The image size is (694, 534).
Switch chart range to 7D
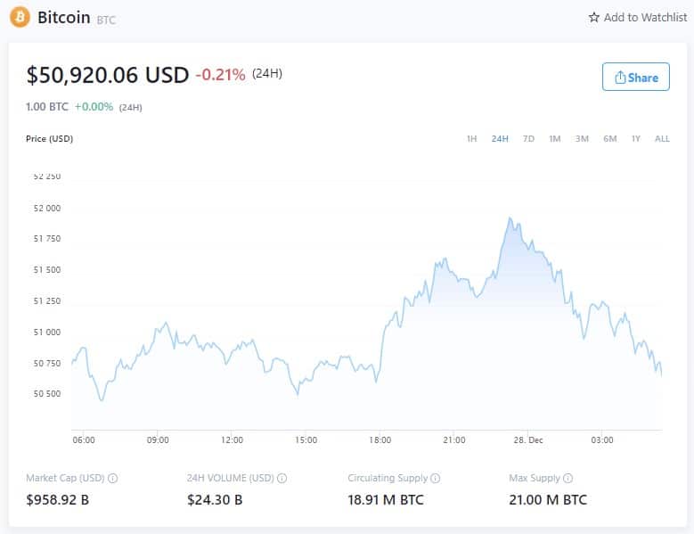528,138
